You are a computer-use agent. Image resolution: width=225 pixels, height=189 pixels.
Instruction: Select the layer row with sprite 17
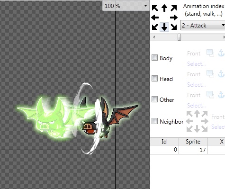point(188,150)
